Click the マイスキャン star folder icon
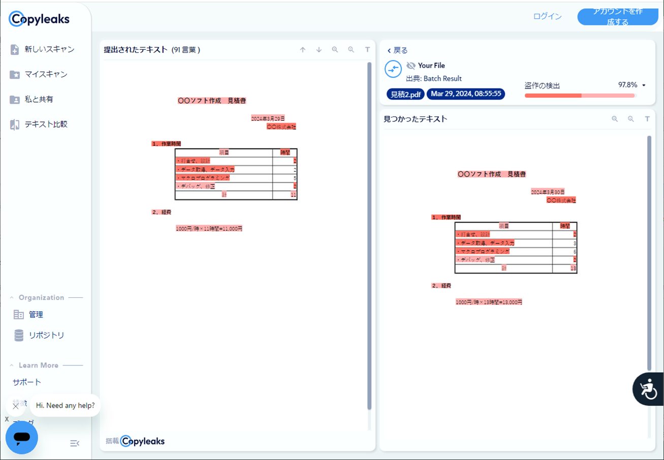This screenshot has width=664, height=460. coord(15,75)
